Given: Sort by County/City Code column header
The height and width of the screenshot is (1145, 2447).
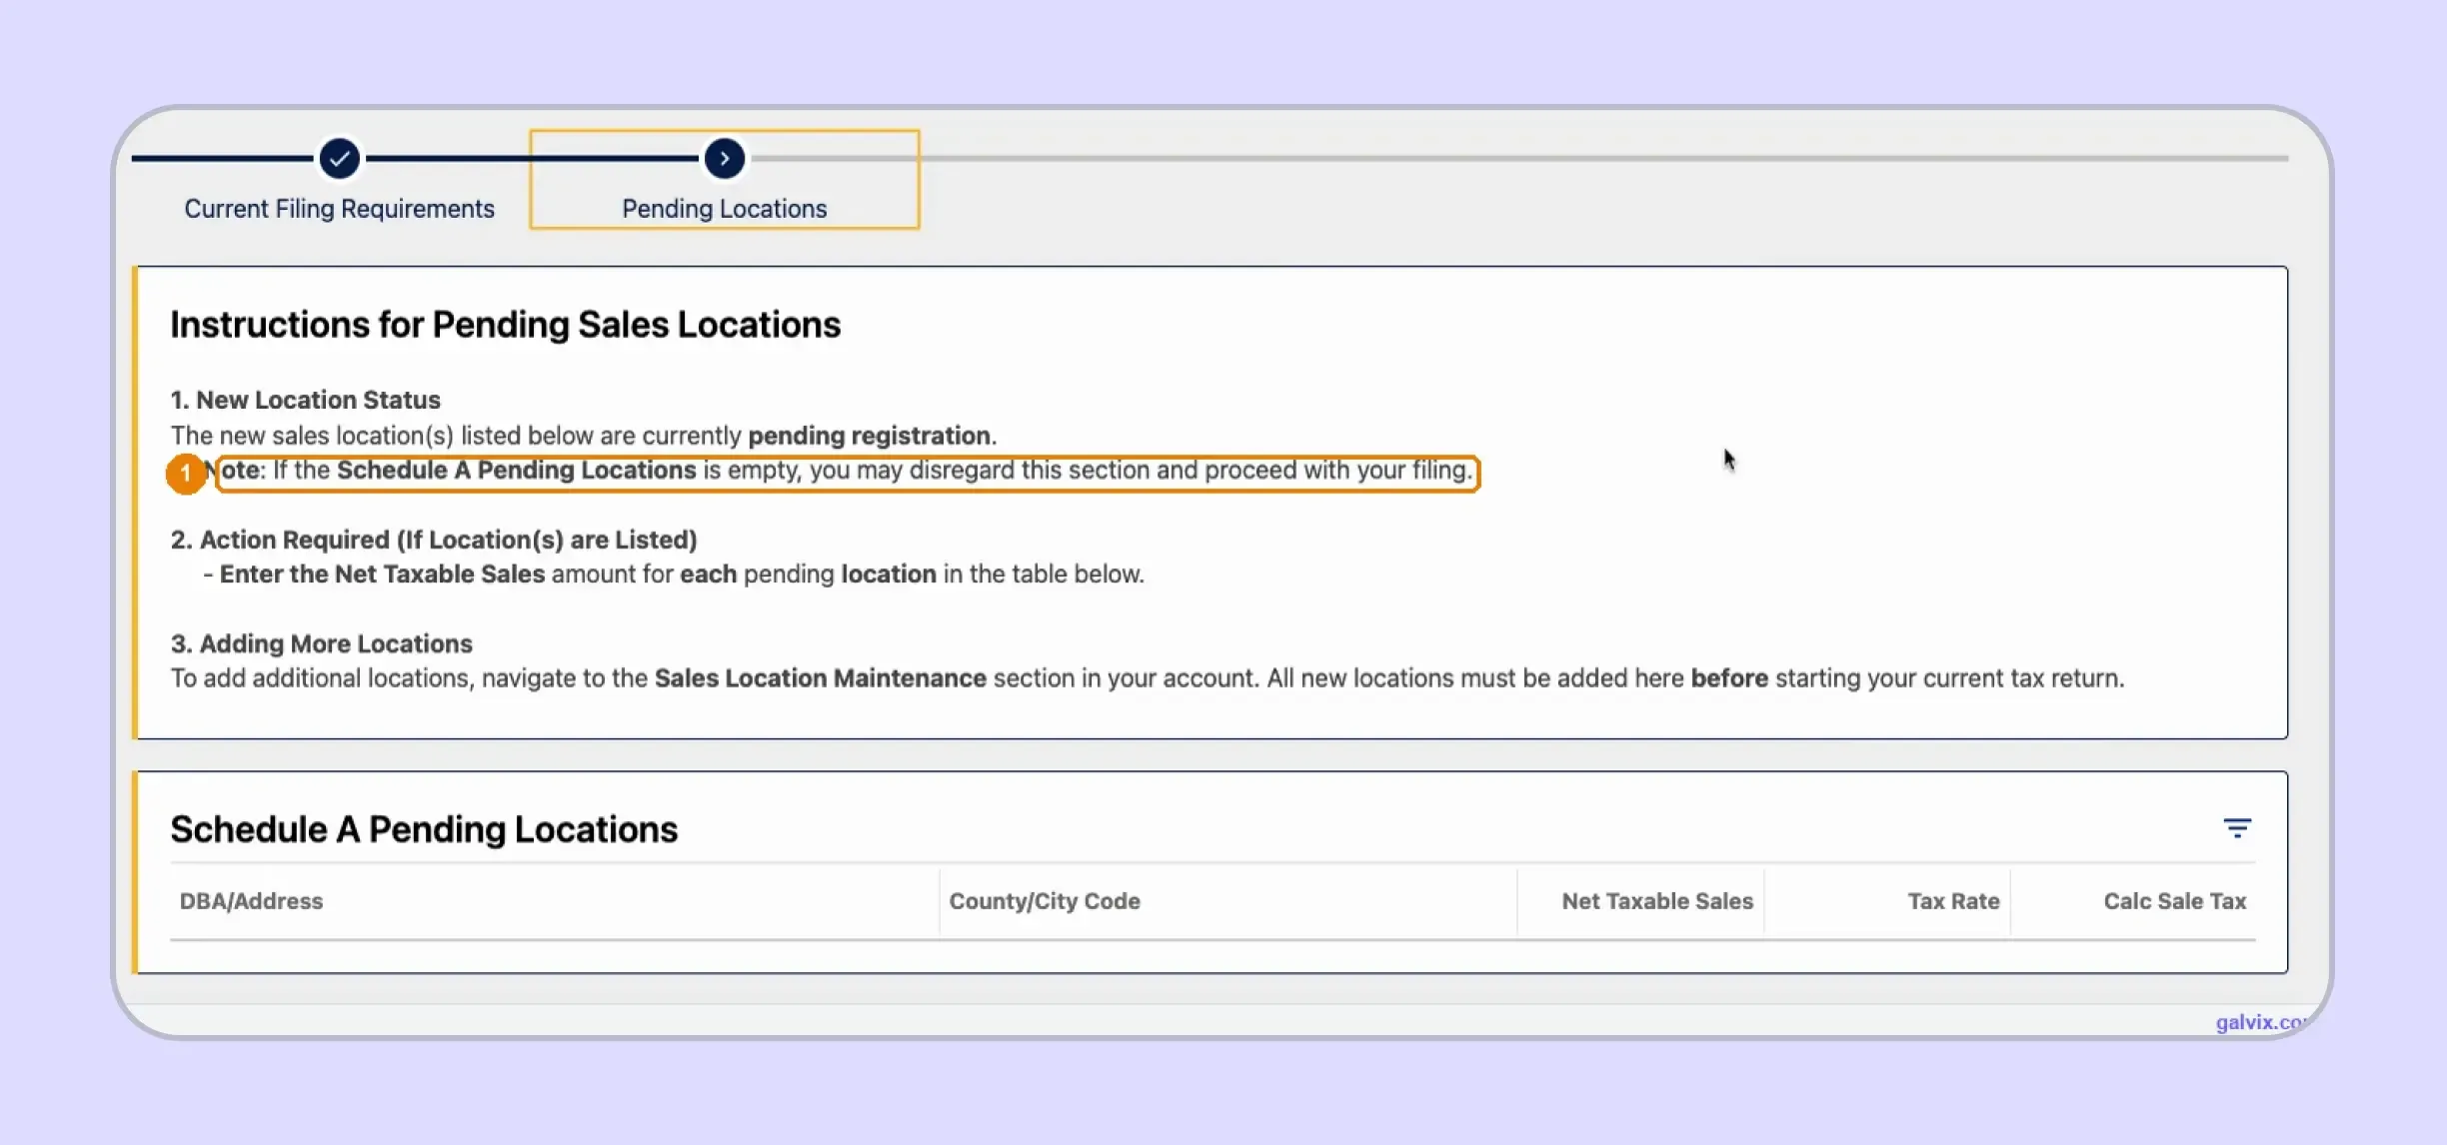Looking at the screenshot, I should tap(1045, 901).
